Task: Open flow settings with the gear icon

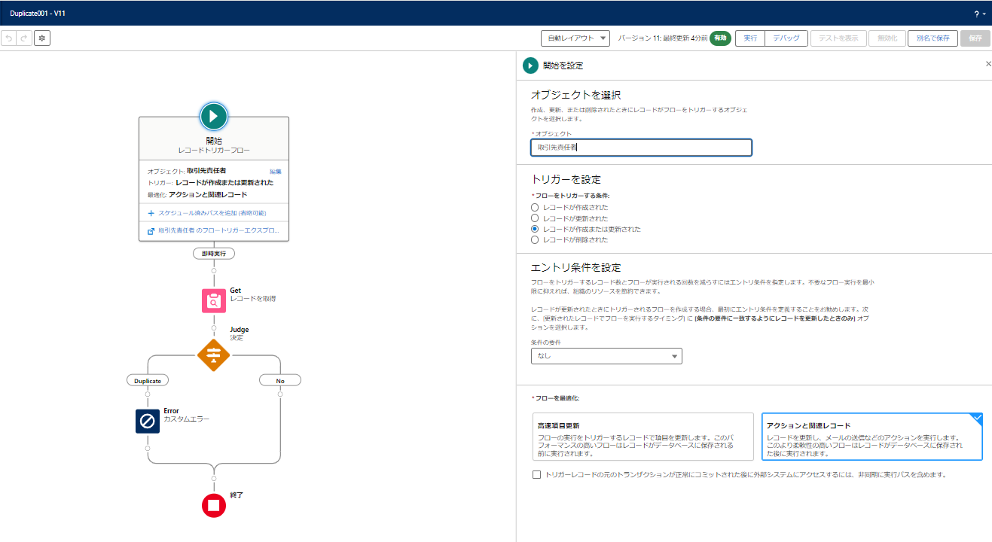Action: click(42, 38)
